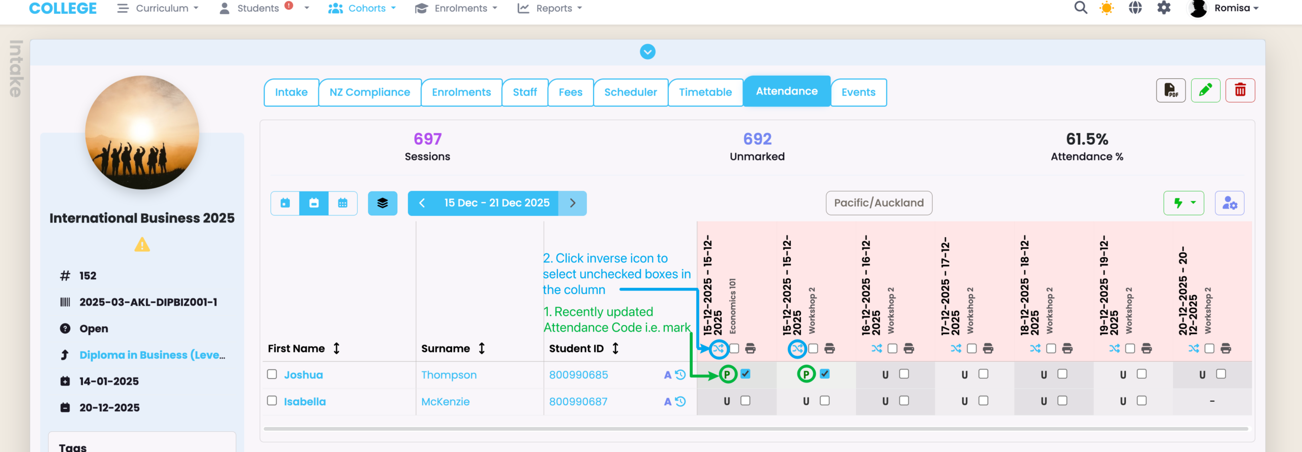Toggle the sun theme icon

pos(1107,8)
